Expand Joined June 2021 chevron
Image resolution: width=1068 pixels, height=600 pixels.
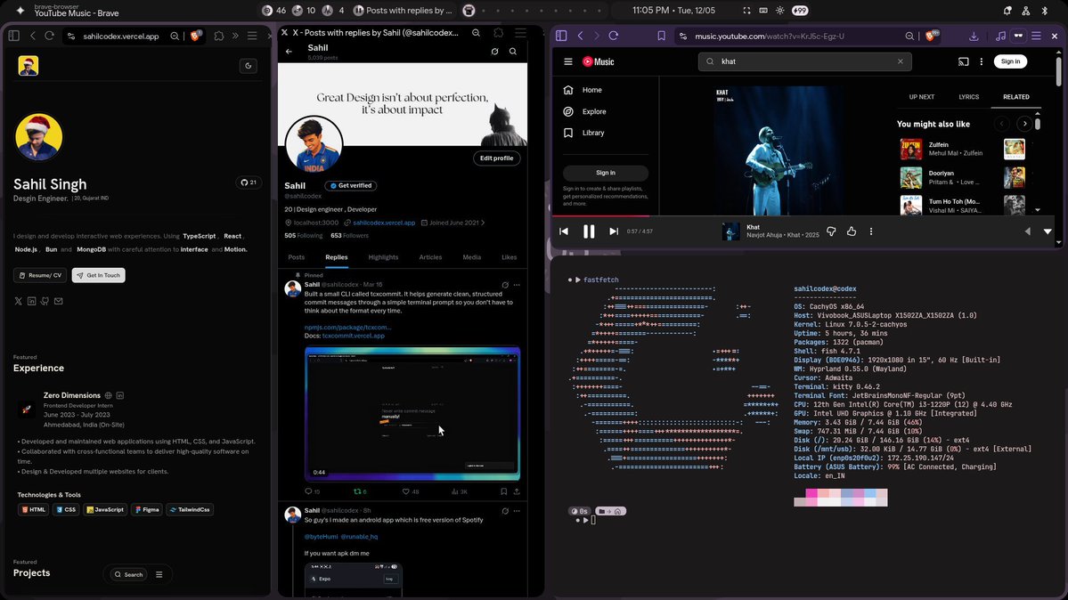483,223
